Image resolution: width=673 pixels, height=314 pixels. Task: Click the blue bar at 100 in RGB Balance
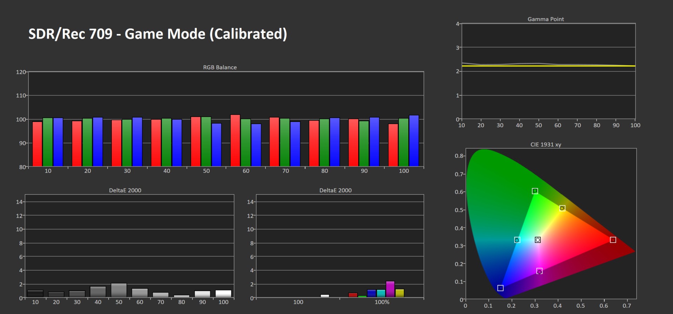click(414, 141)
